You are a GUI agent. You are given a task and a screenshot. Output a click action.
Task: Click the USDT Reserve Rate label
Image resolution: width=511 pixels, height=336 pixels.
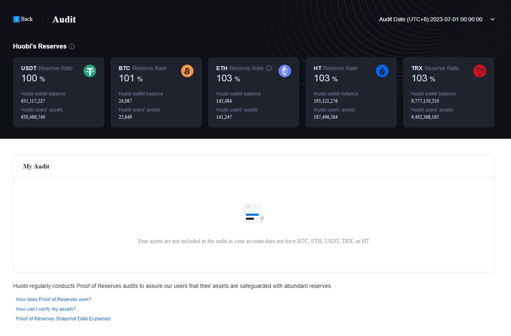47,68
